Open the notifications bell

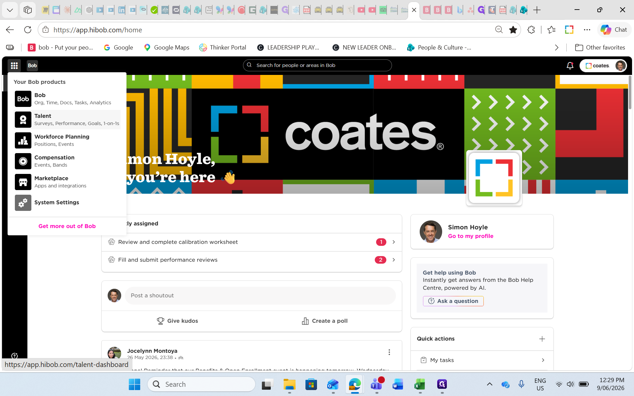pyautogui.click(x=570, y=66)
